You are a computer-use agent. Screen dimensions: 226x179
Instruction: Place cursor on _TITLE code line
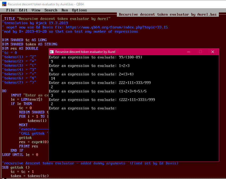tap(56, 19)
